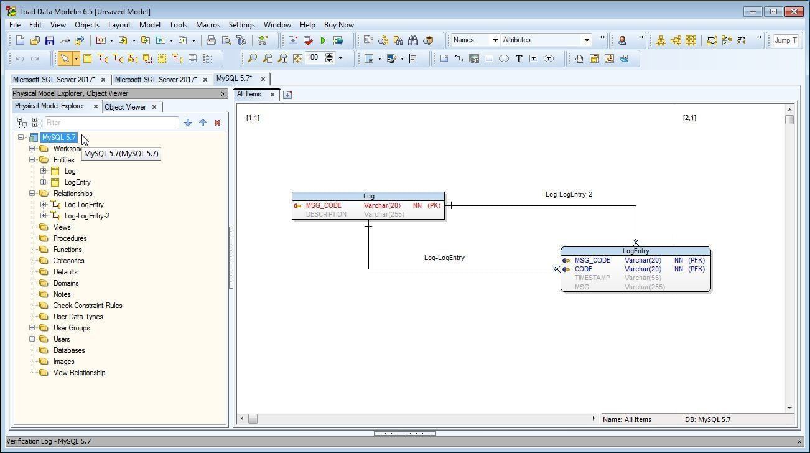Click the blue down arrow in explorer
Viewport: 810px width, 453px height.
188,123
